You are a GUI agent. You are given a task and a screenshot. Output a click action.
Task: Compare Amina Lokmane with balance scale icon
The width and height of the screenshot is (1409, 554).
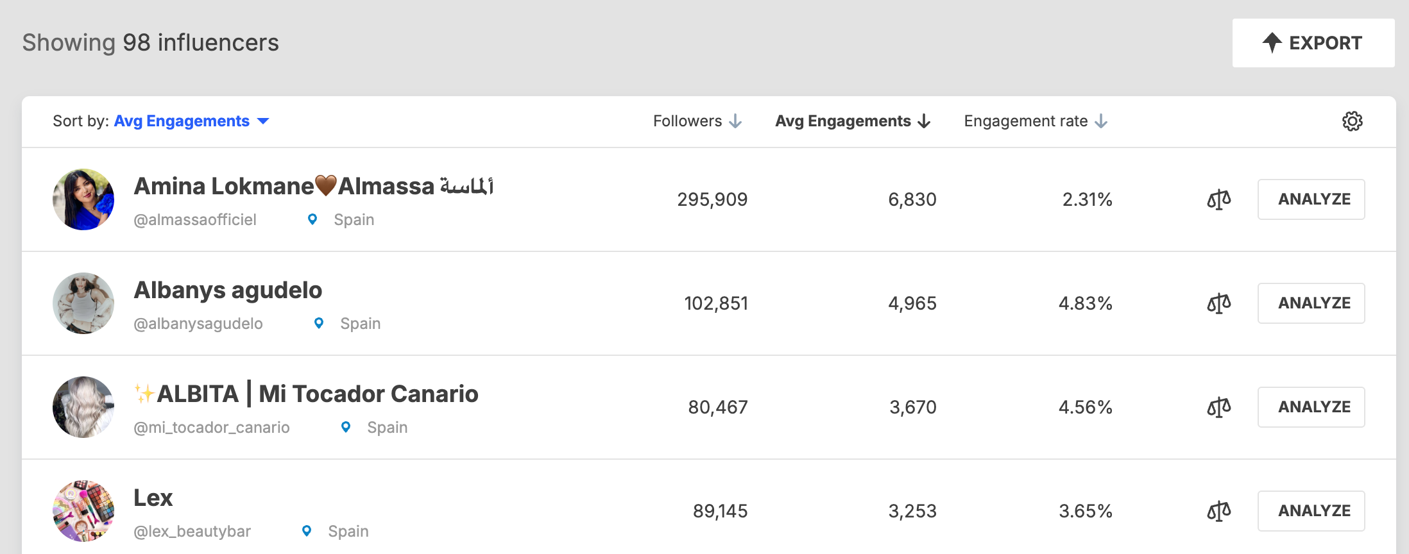coord(1219,199)
